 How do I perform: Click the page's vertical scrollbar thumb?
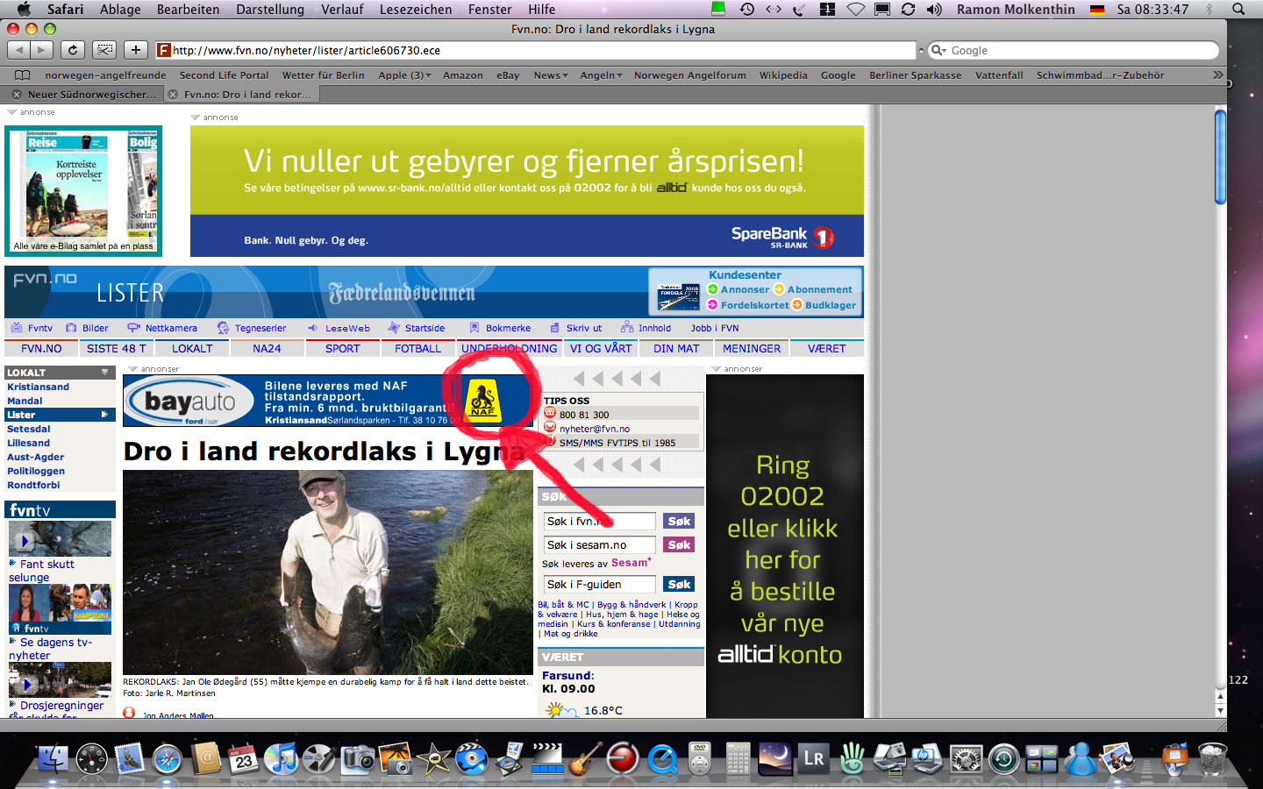[x=1220, y=156]
